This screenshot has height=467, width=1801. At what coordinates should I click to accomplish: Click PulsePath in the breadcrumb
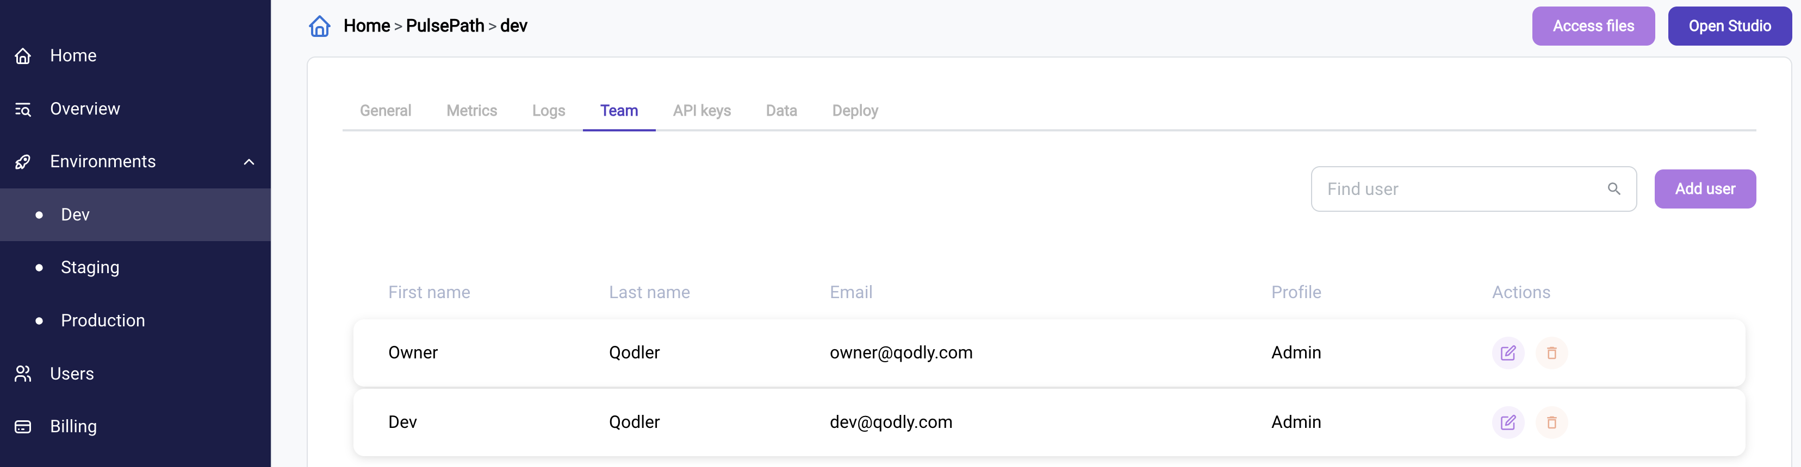[445, 26]
